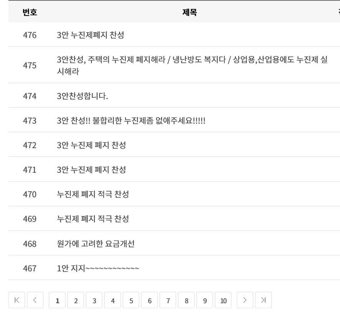This screenshot has height=317, width=340.
Task: Open post 470 '누진제 폐지 적극 찬성'
Action: click(93, 194)
